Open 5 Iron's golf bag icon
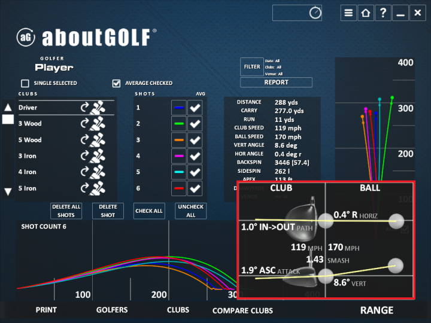Screen dimensions: 431x323 tap(98, 188)
